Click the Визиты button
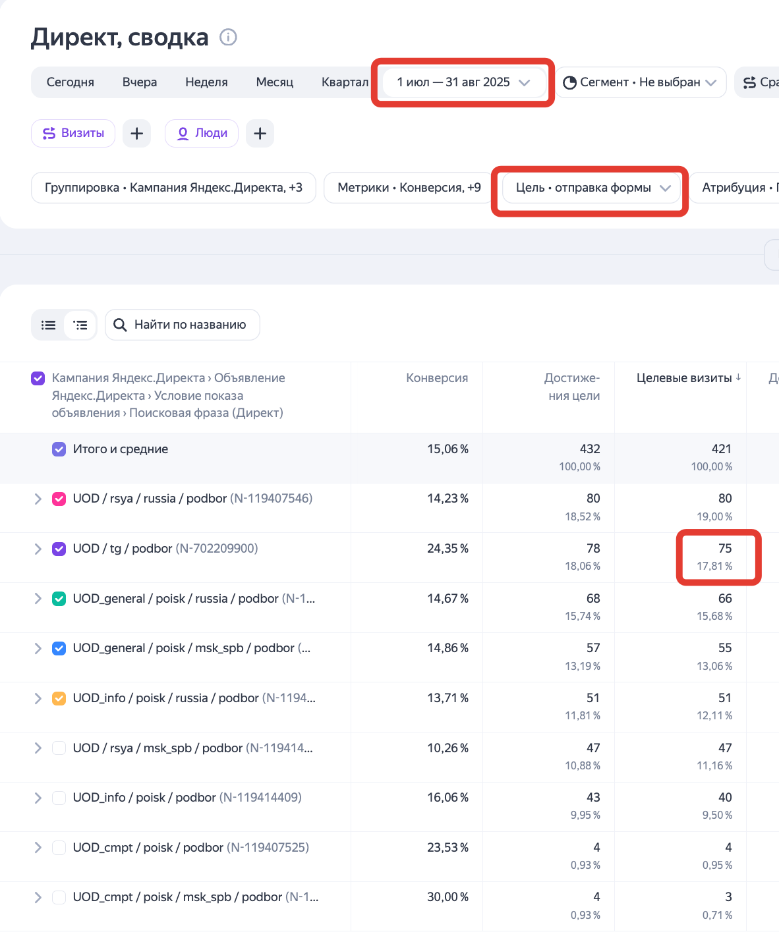This screenshot has height=938, width=779. 73,133
